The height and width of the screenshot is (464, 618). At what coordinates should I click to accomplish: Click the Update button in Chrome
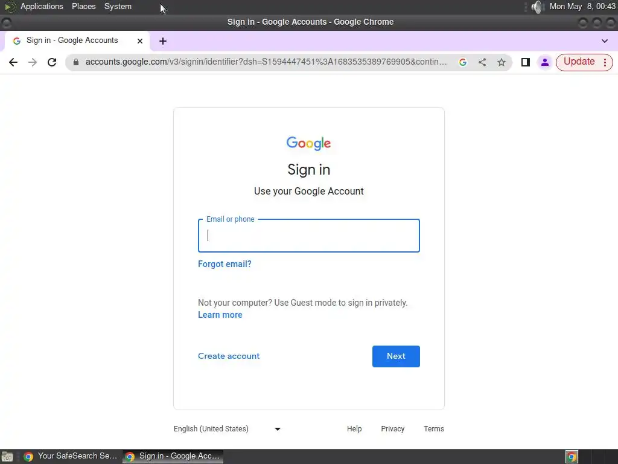click(x=579, y=62)
